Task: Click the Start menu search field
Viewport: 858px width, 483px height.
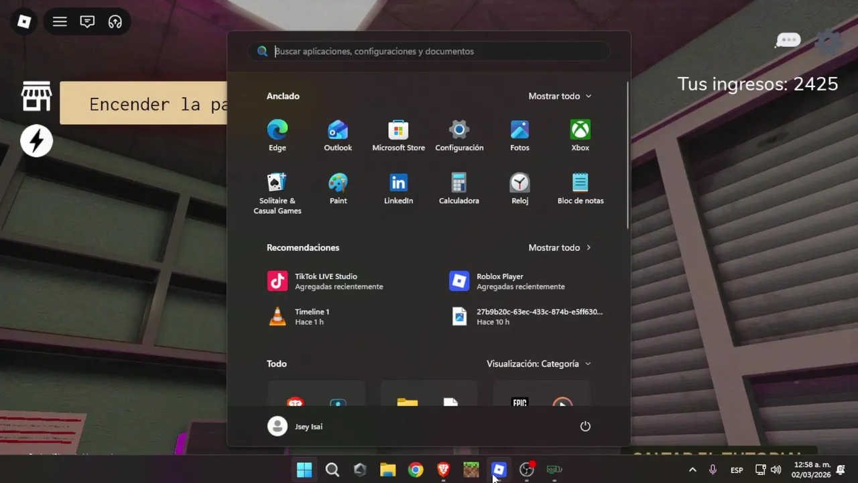Action: pyautogui.click(x=429, y=51)
